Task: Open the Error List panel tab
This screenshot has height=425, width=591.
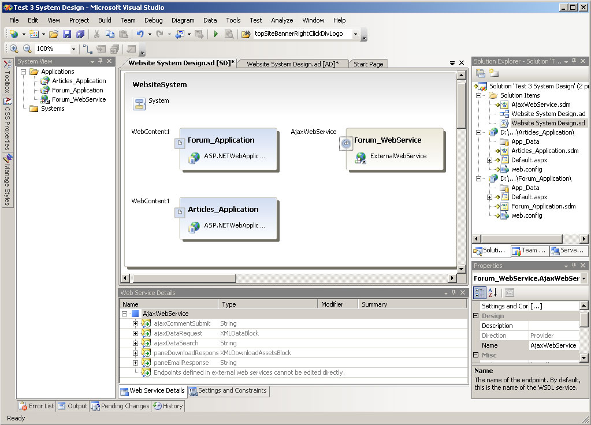Action: [36, 406]
